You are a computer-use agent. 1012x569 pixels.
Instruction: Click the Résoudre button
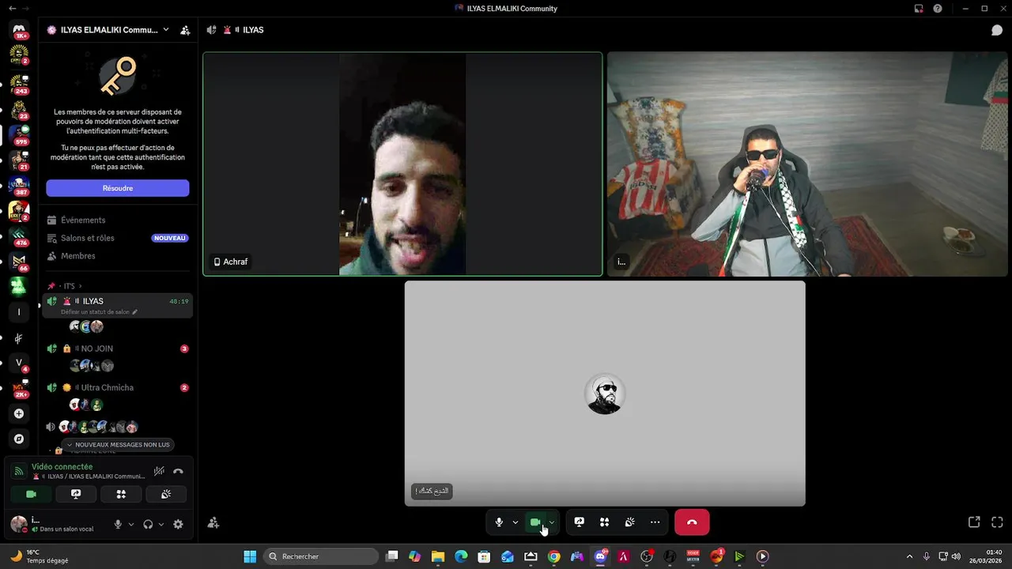[118, 188]
